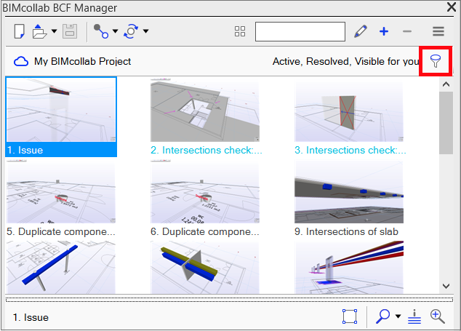The width and height of the screenshot is (461, 331).
Task: Select thumbnail of issue 9 slab intersections
Action: (349, 192)
